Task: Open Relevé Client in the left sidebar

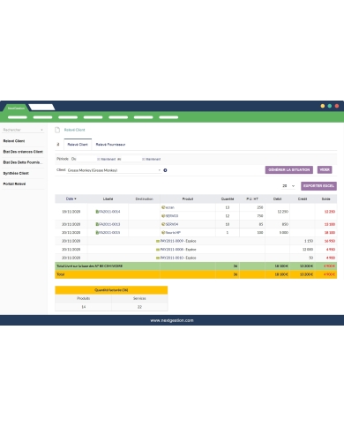Action: (x=14, y=141)
